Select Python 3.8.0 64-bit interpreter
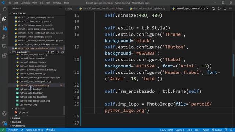Screen dimensions: 235x132 coord(35,130)
